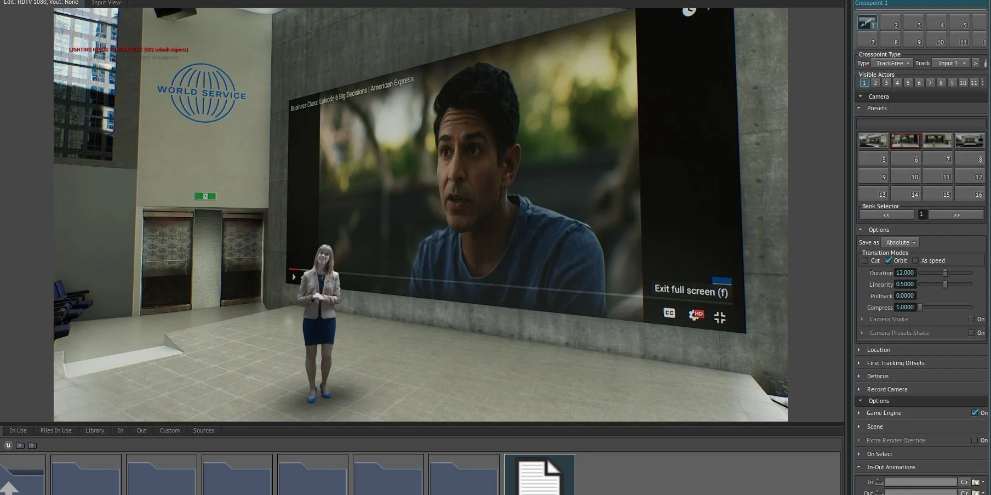The width and height of the screenshot is (991, 495).
Task: Toggle visible actor 1
Action: pos(864,83)
